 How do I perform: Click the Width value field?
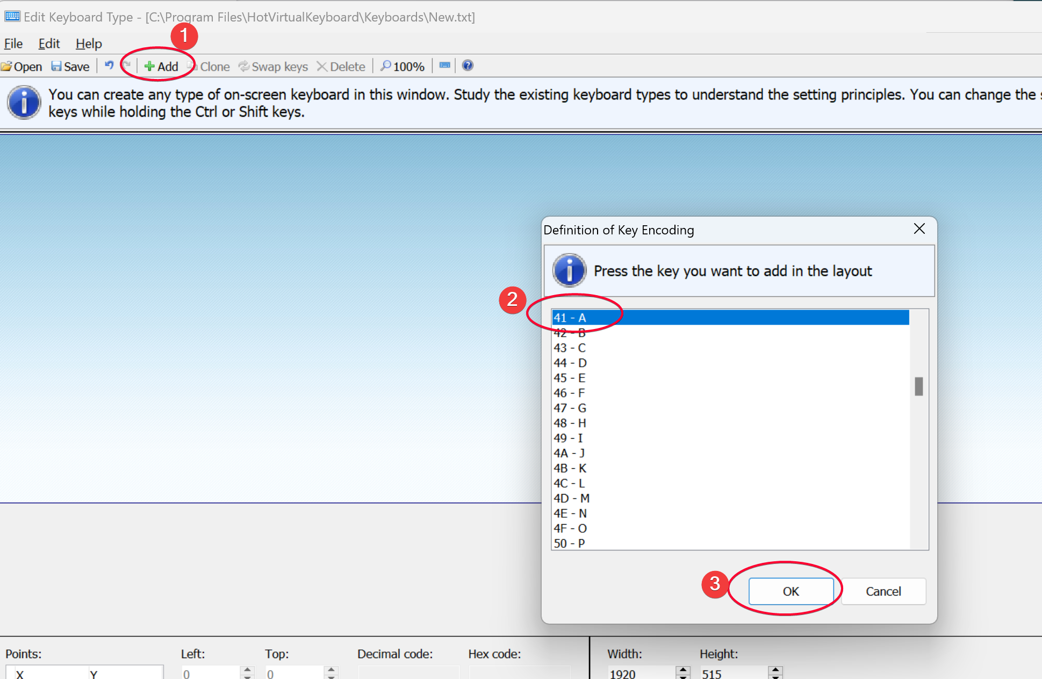(x=642, y=673)
